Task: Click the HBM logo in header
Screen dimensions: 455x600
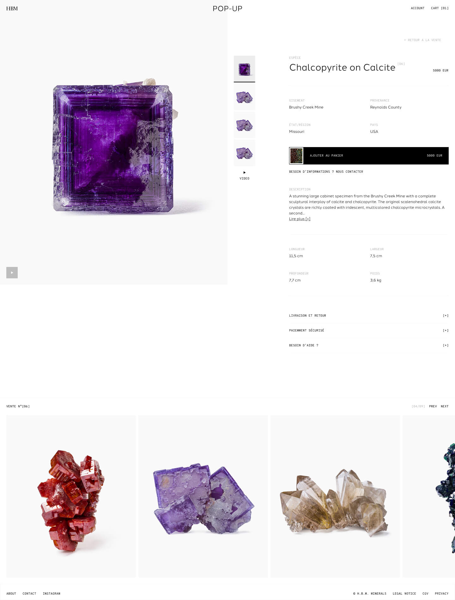Action: click(12, 9)
